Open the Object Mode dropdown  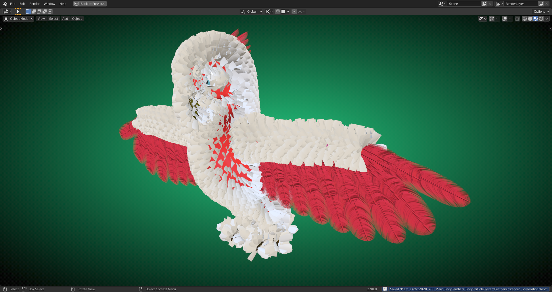click(18, 19)
